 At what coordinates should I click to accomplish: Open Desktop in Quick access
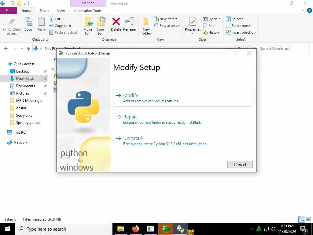(23, 71)
